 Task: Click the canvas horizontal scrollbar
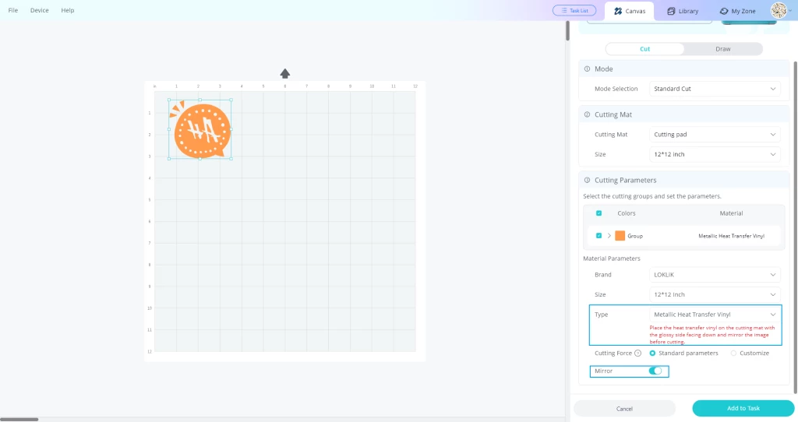(19, 420)
